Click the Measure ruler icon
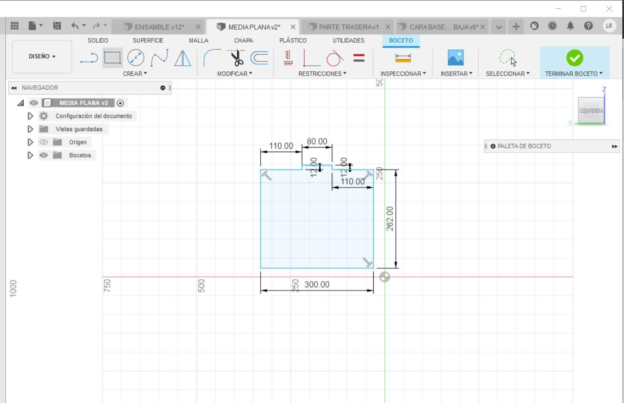Screen dimensions: 624x403 click(403, 58)
